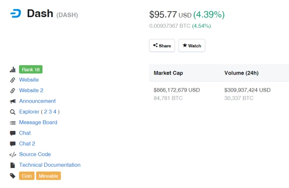Click the $866,172,679 USD market cap
The height and width of the screenshot is (188, 289).
point(177,90)
